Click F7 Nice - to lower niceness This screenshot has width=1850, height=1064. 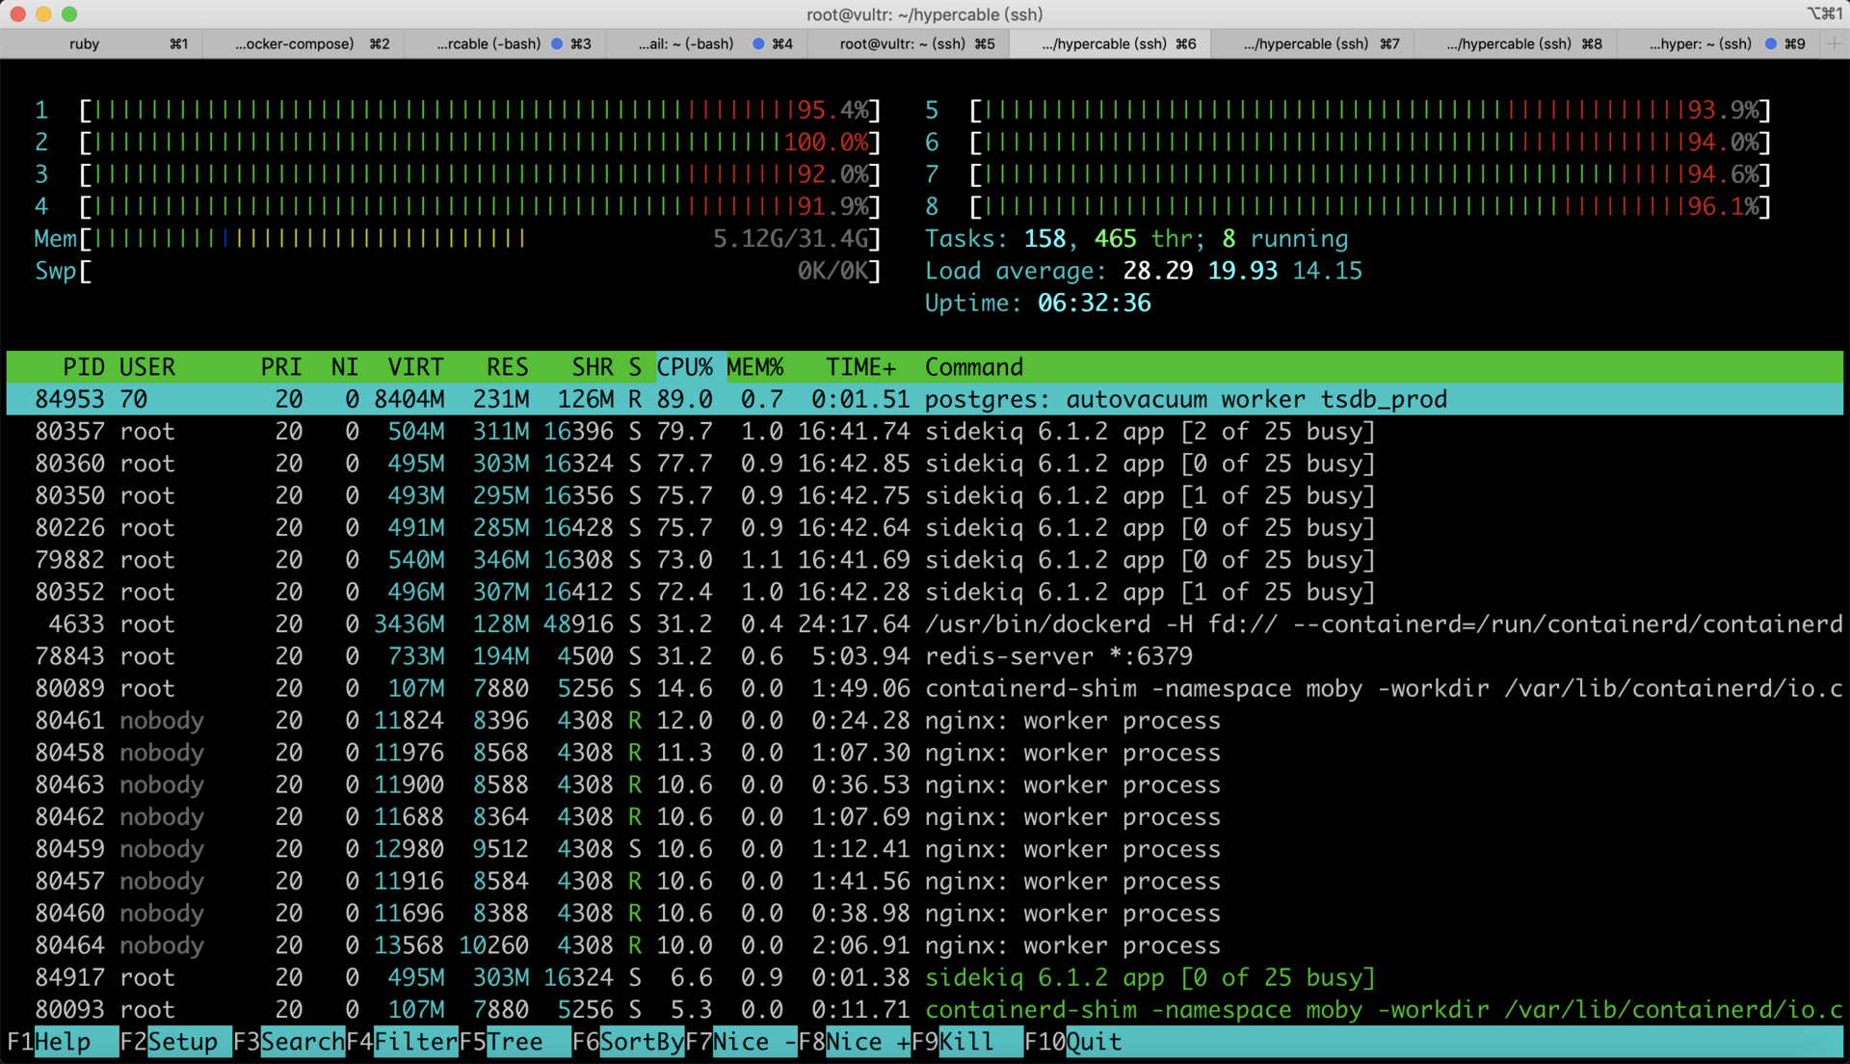[741, 1042]
